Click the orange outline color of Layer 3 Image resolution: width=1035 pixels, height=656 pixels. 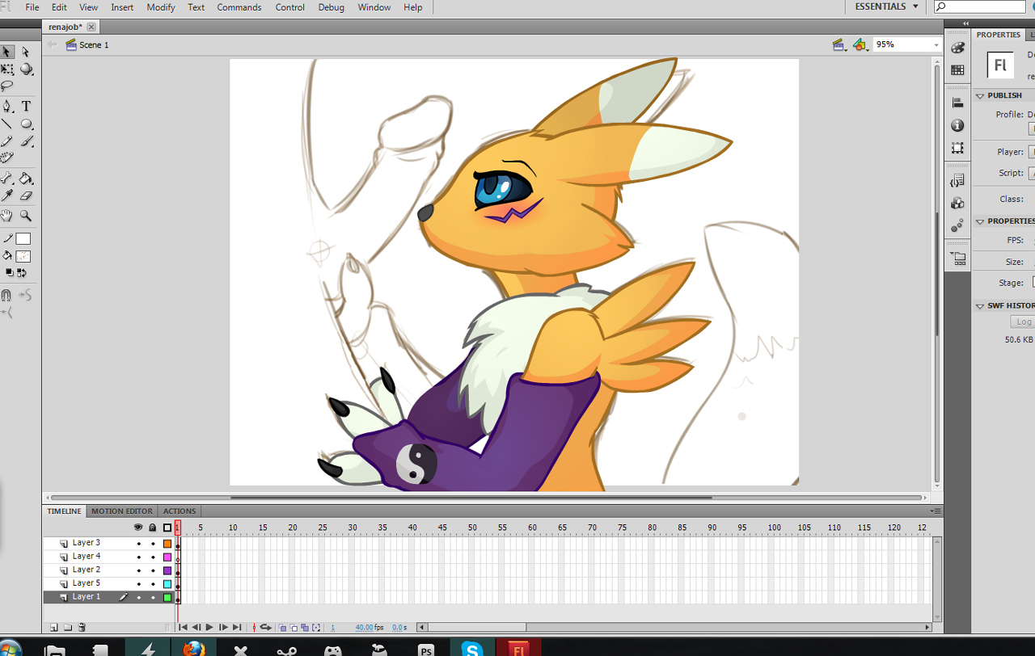click(167, 544)
